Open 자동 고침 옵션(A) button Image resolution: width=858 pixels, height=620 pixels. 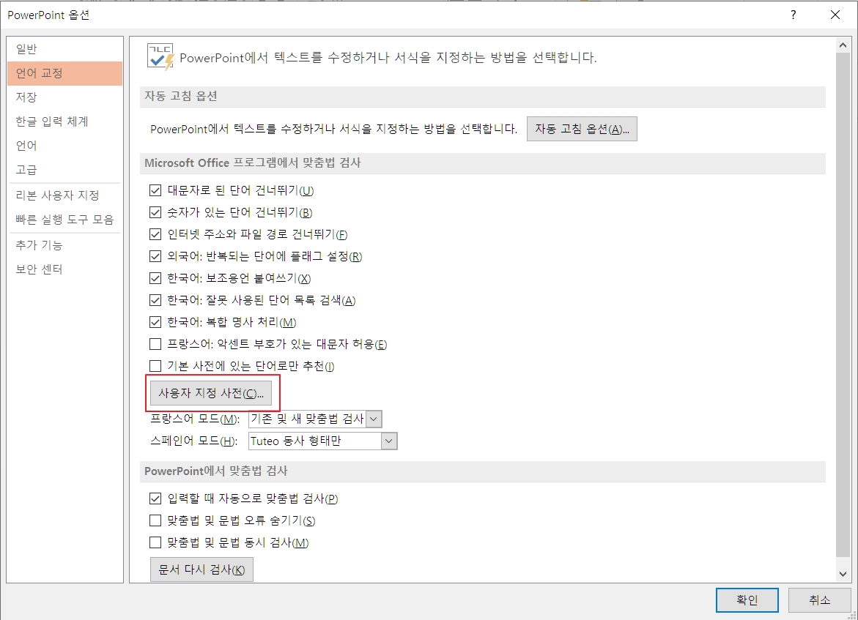point(582,129)
